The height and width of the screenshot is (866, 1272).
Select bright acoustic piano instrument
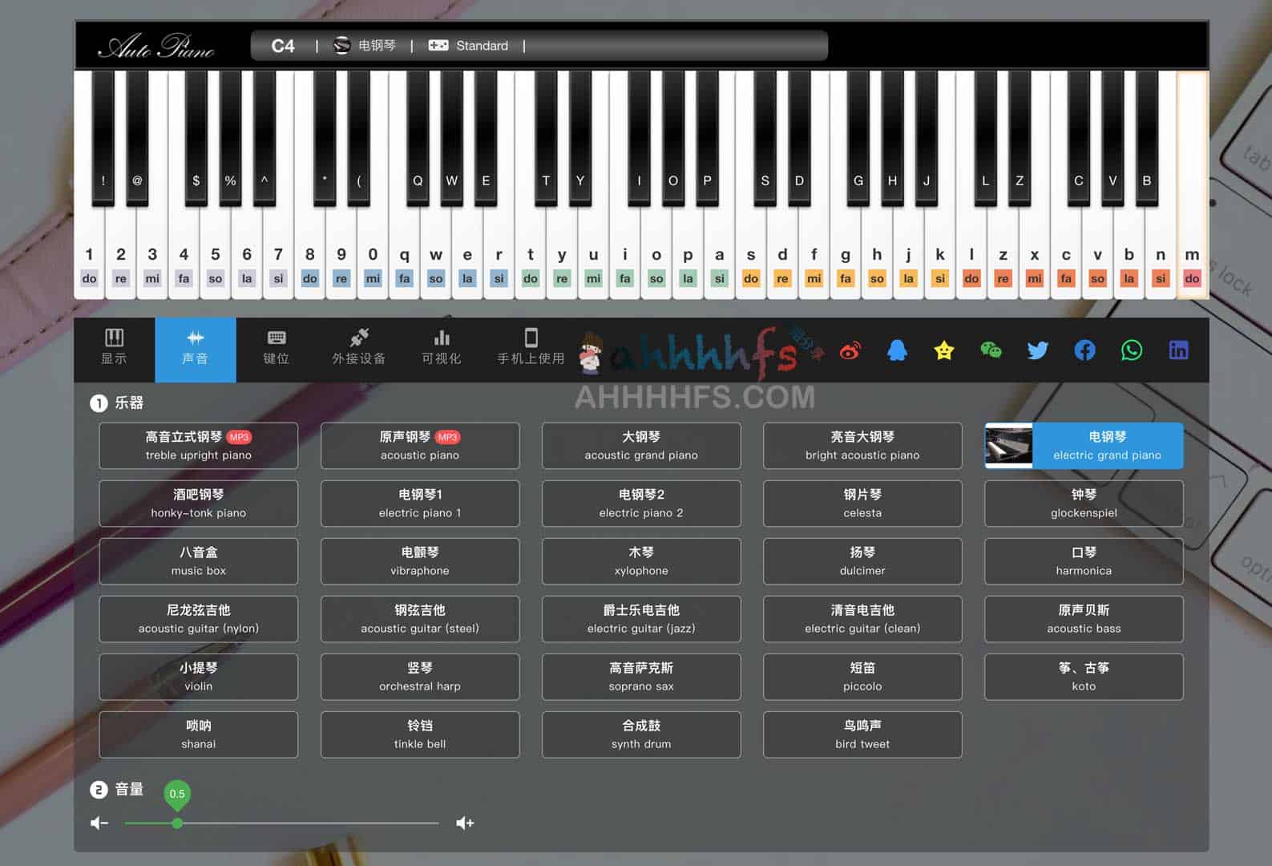coord(862,446)
